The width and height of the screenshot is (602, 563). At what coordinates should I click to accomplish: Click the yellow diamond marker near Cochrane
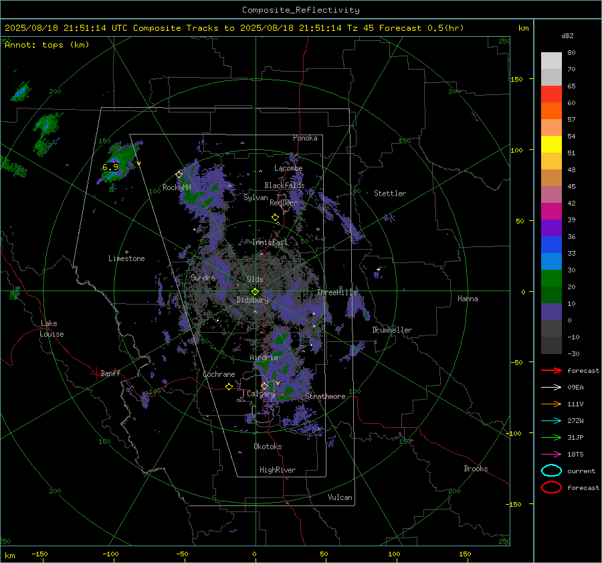point(229,387)
